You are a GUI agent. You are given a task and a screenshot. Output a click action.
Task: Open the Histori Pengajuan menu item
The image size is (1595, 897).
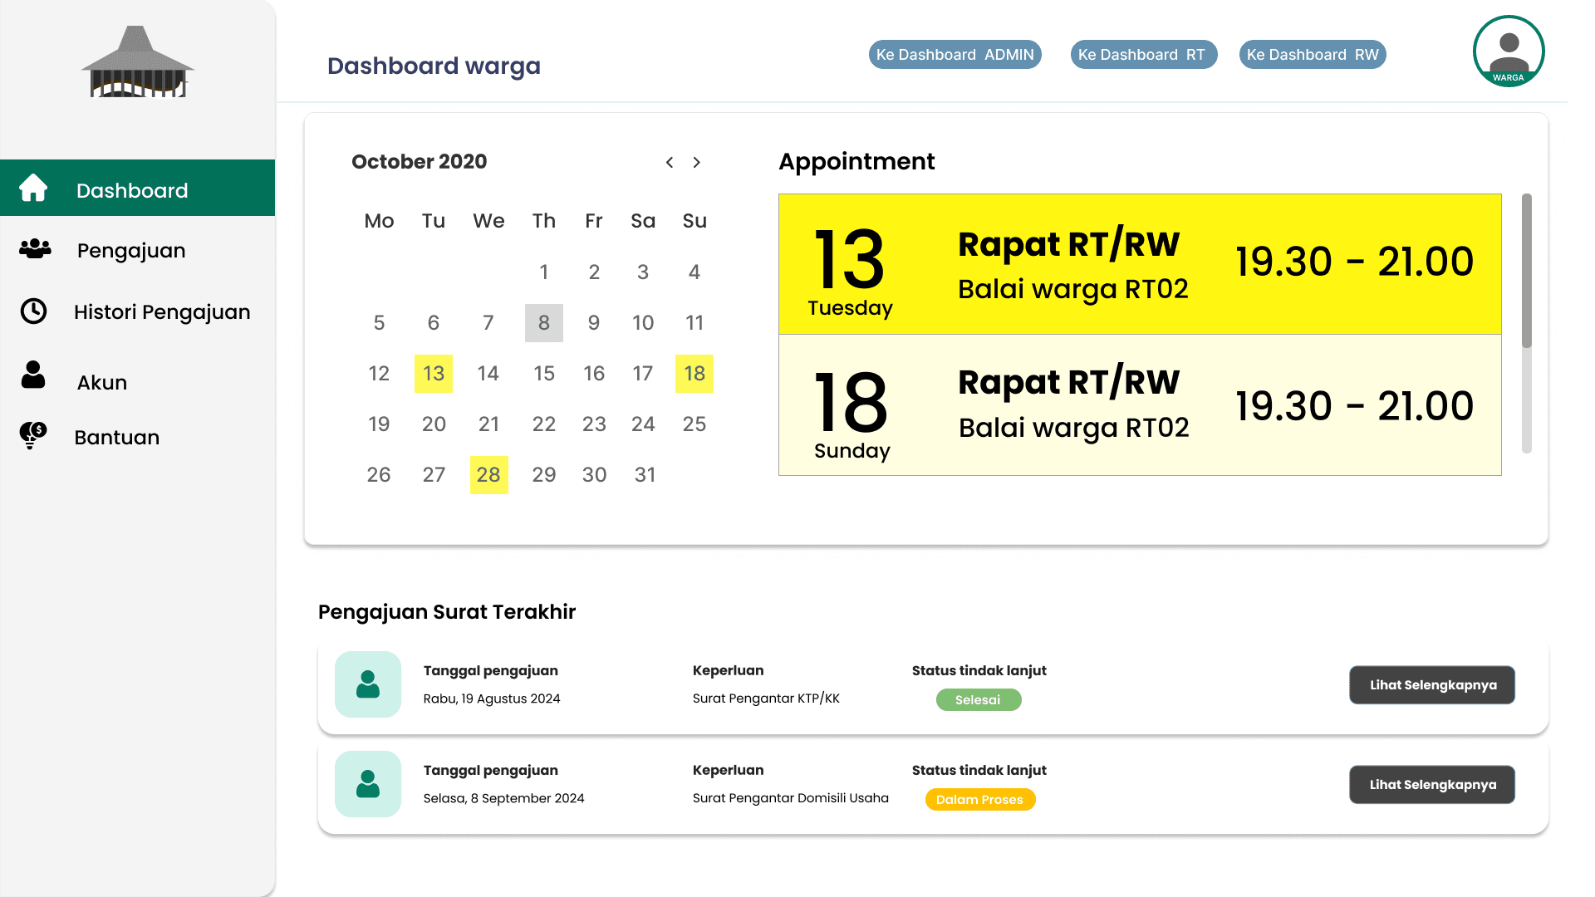tap(162, 312)
